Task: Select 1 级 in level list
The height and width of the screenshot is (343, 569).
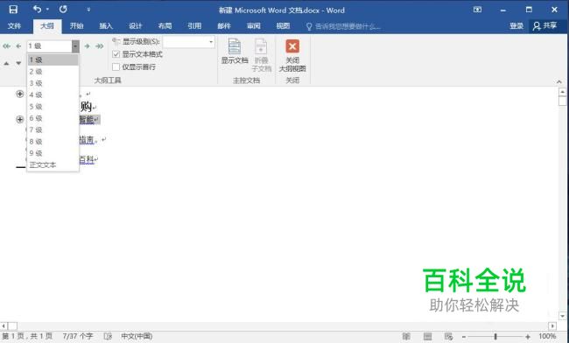Action: coord(53,59)
